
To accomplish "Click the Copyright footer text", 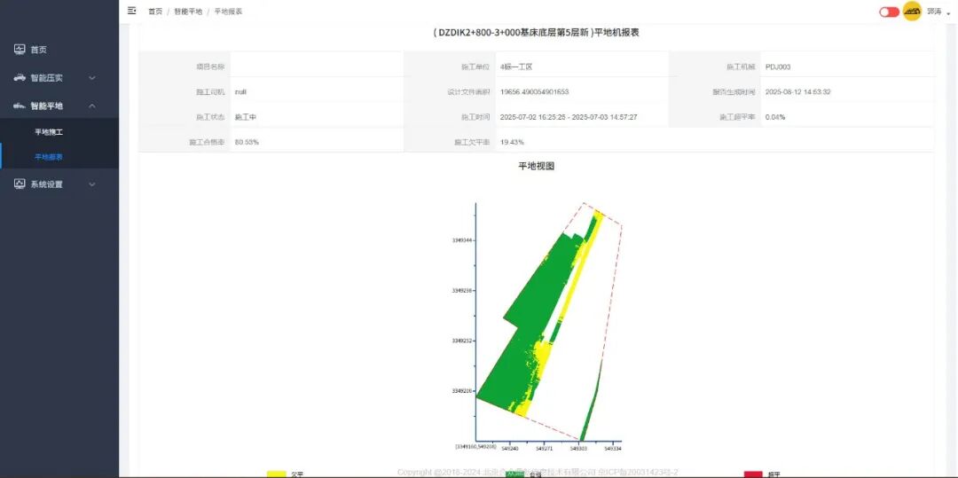I will click(x=538, y=472).
